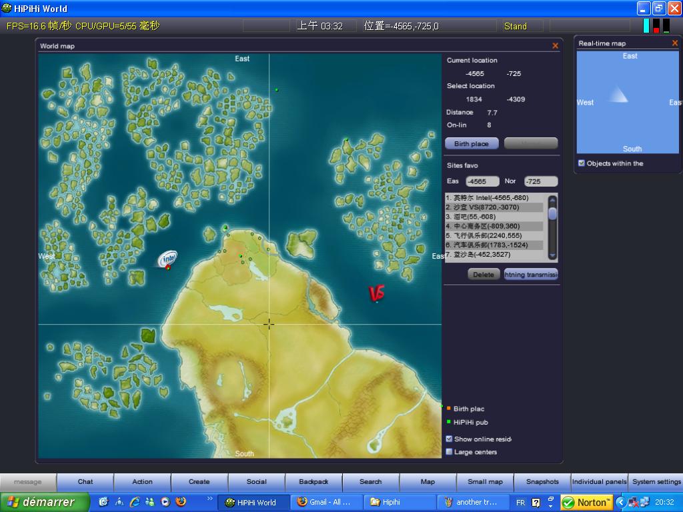This screenshot has width=683, height=512.
Task: Click the first quick launch icon
Action: click(103, 502)
